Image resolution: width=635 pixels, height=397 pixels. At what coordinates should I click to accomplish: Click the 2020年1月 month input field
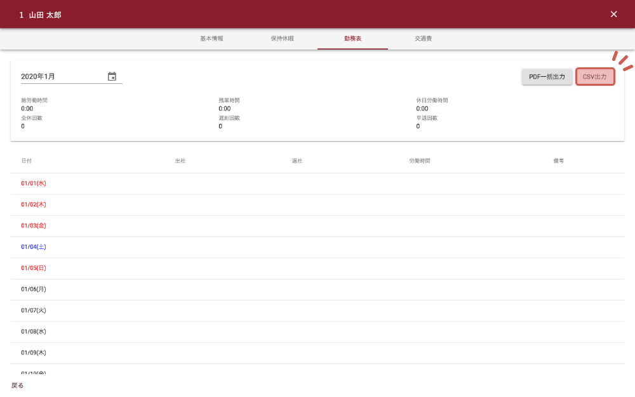[x=62, y=76]
